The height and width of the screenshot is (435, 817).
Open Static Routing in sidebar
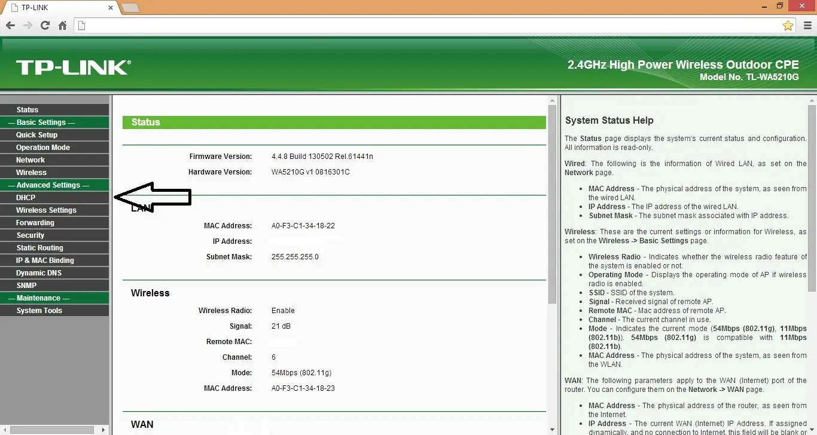pos(54,248)
